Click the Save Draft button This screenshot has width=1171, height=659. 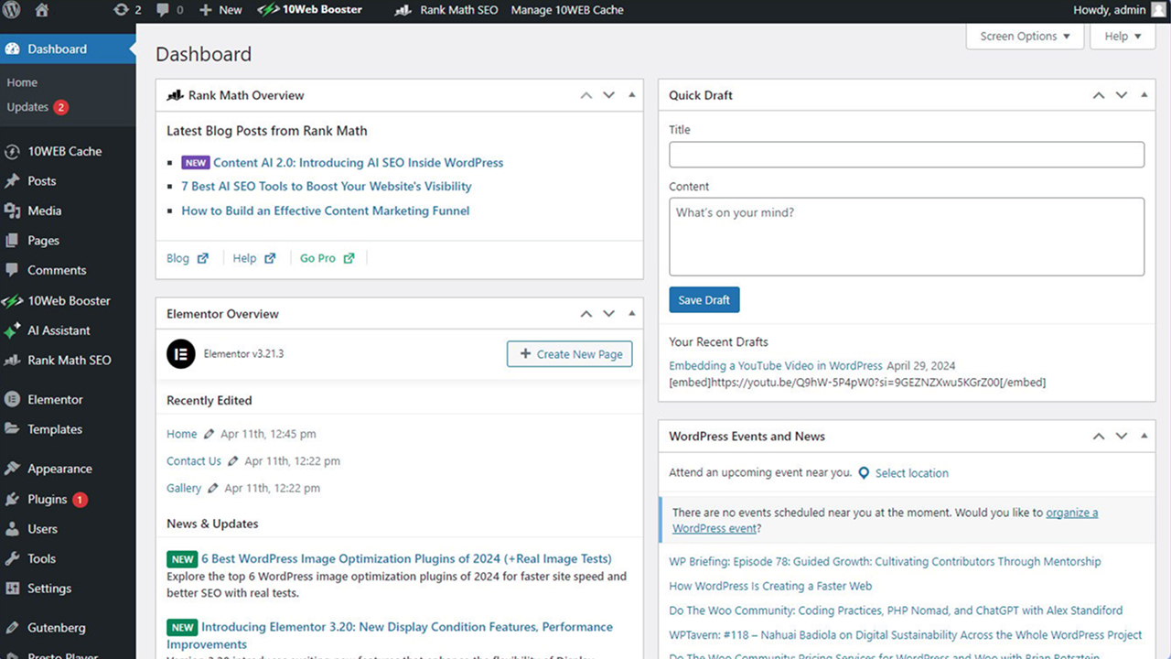point(704,299)
